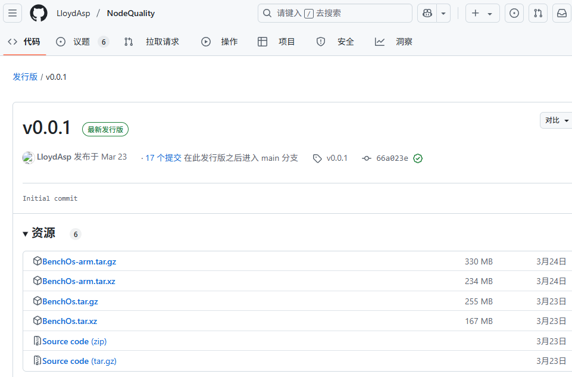This screenshot has height=377, width=572.
Task: Show the green commit status check
Action: point(418,158)
